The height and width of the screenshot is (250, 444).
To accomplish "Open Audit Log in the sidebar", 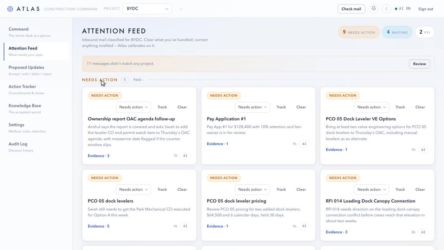I will tap(36, 147).
